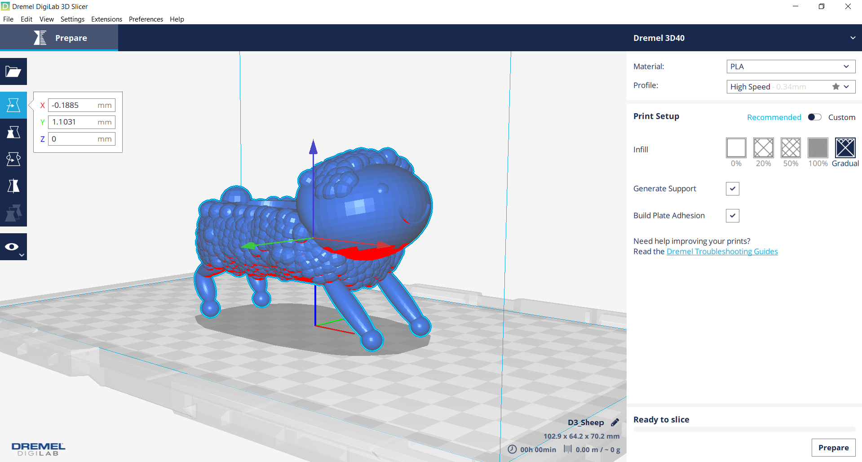Image resolution: width=862 pixels, height=462 pixels.
Task: Open the Preferences menu
Action: pos(146,19)
